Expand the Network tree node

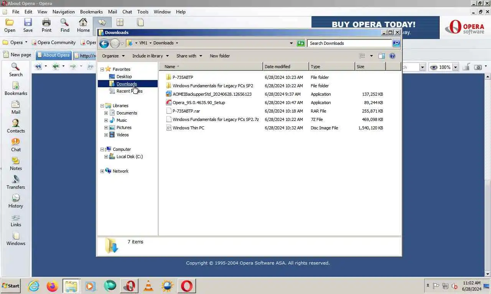click(102, 171)
